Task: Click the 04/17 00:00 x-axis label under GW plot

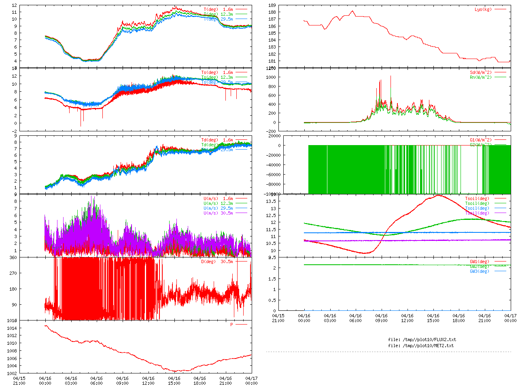Action: tap(510, 318)
